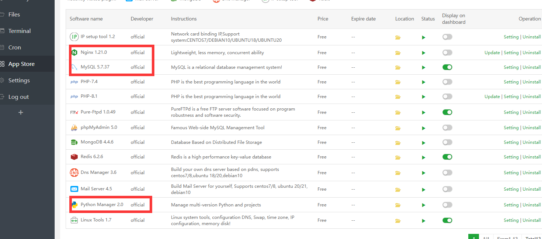
Task: Open the MySQL location folder
Action: click(398, 67)
